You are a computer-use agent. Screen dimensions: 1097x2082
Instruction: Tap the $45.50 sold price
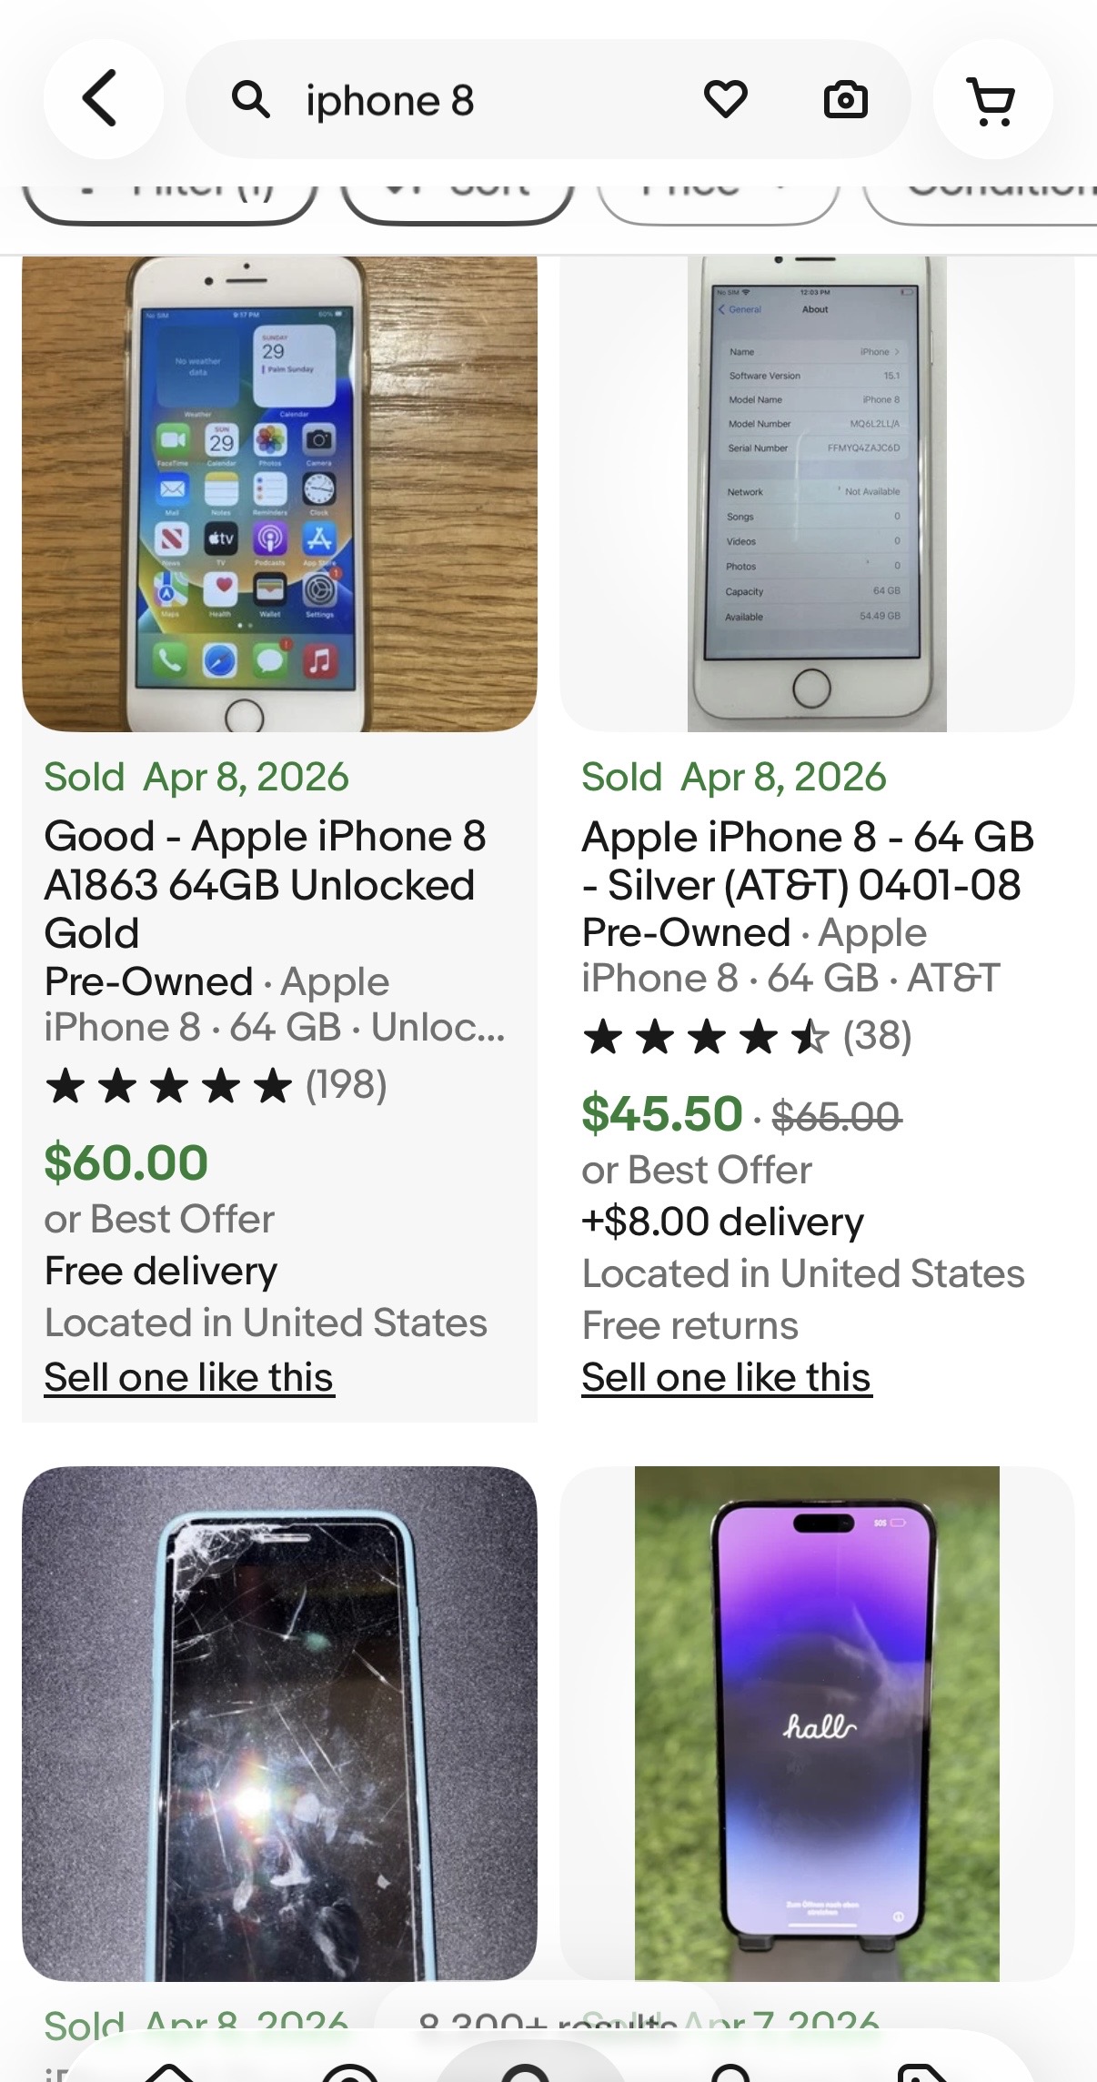(x=662, y=1114)
